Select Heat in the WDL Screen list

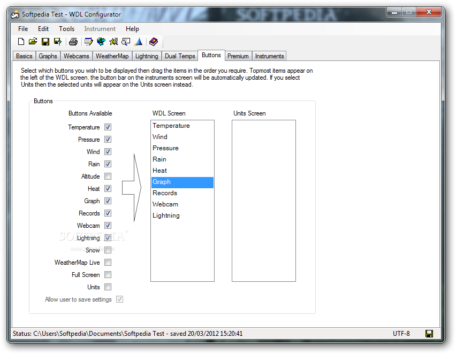tap(183, 171)
